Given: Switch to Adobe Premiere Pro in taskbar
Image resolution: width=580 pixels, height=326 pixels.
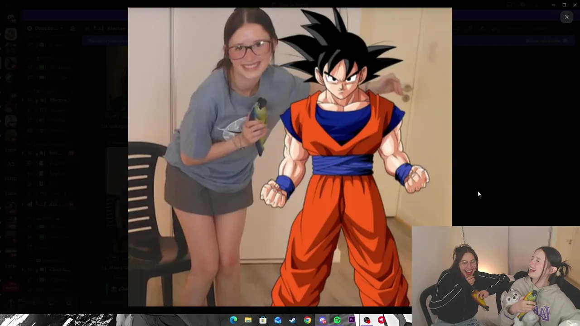Looking at the screenshot, I should click(352, 320).
